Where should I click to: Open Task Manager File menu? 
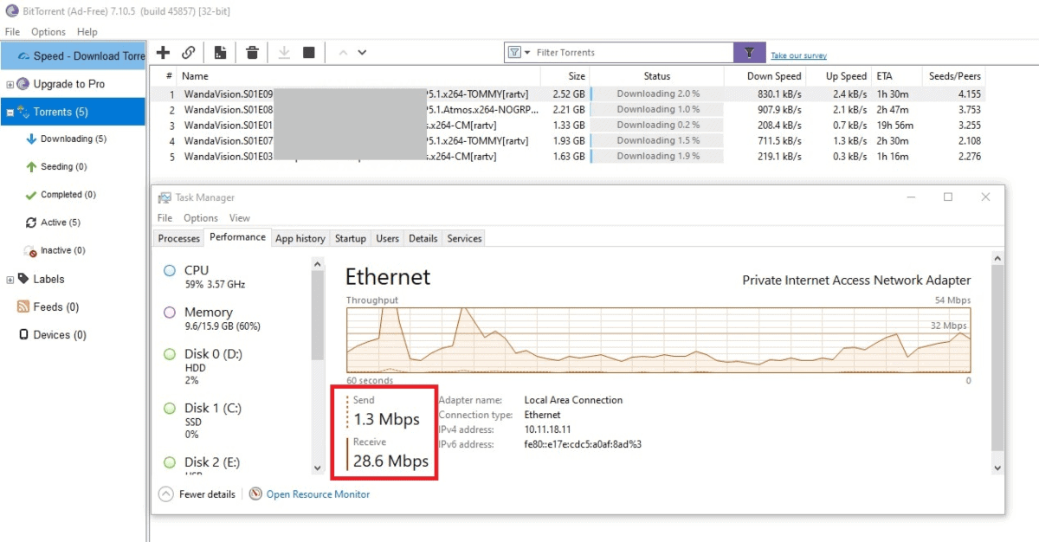coord(165,218)
